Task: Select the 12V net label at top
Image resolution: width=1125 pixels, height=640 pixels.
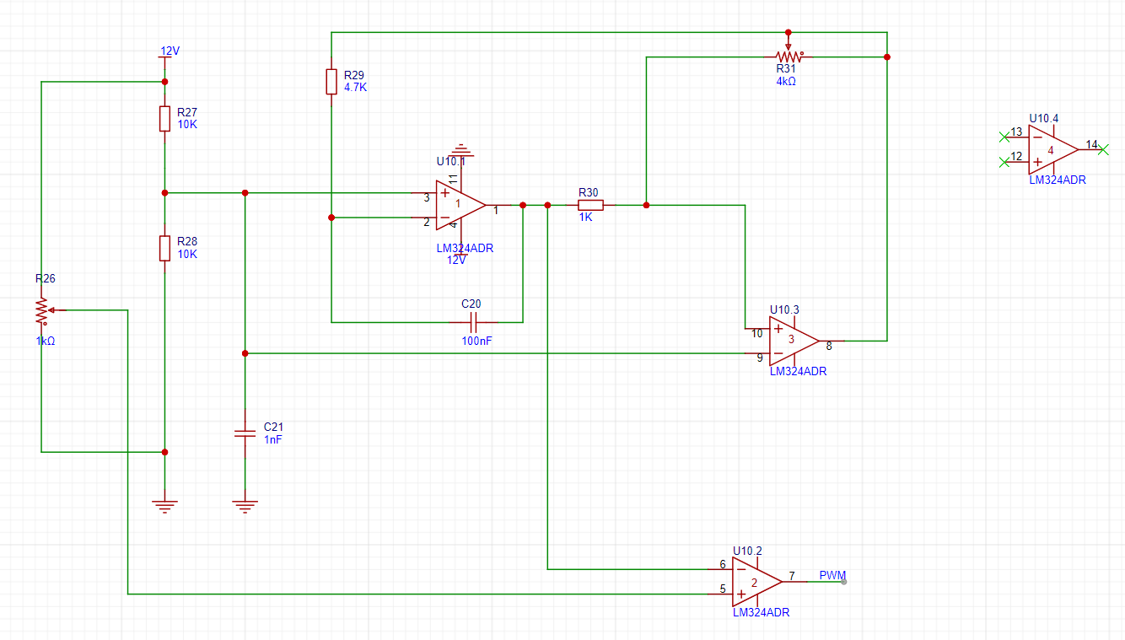Action: [170, 51]
